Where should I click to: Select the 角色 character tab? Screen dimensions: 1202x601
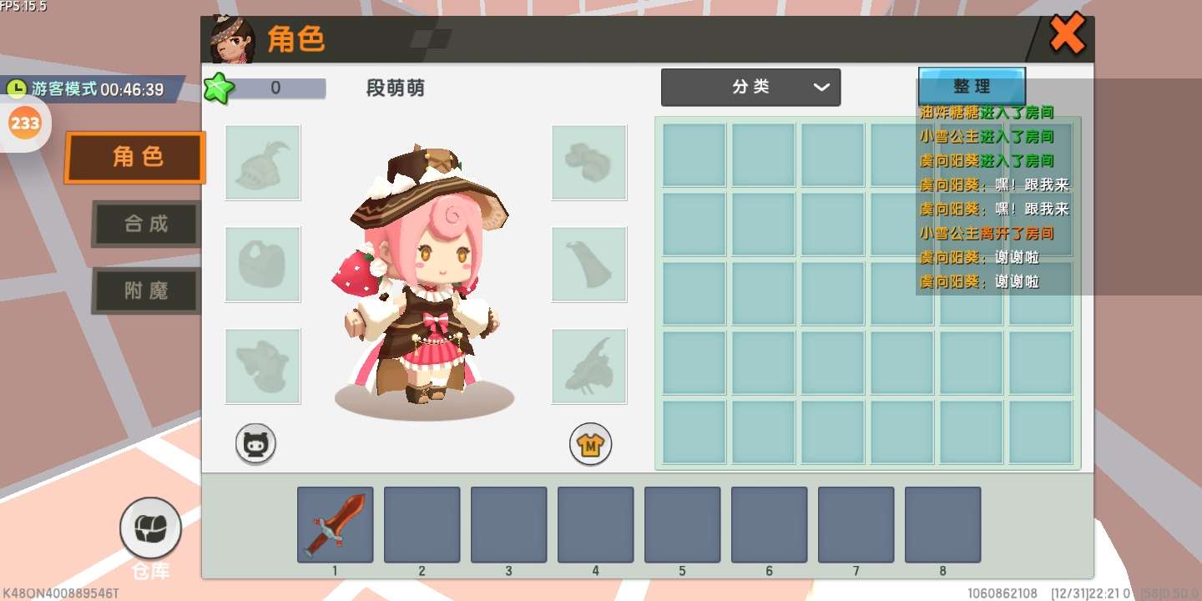135,157
